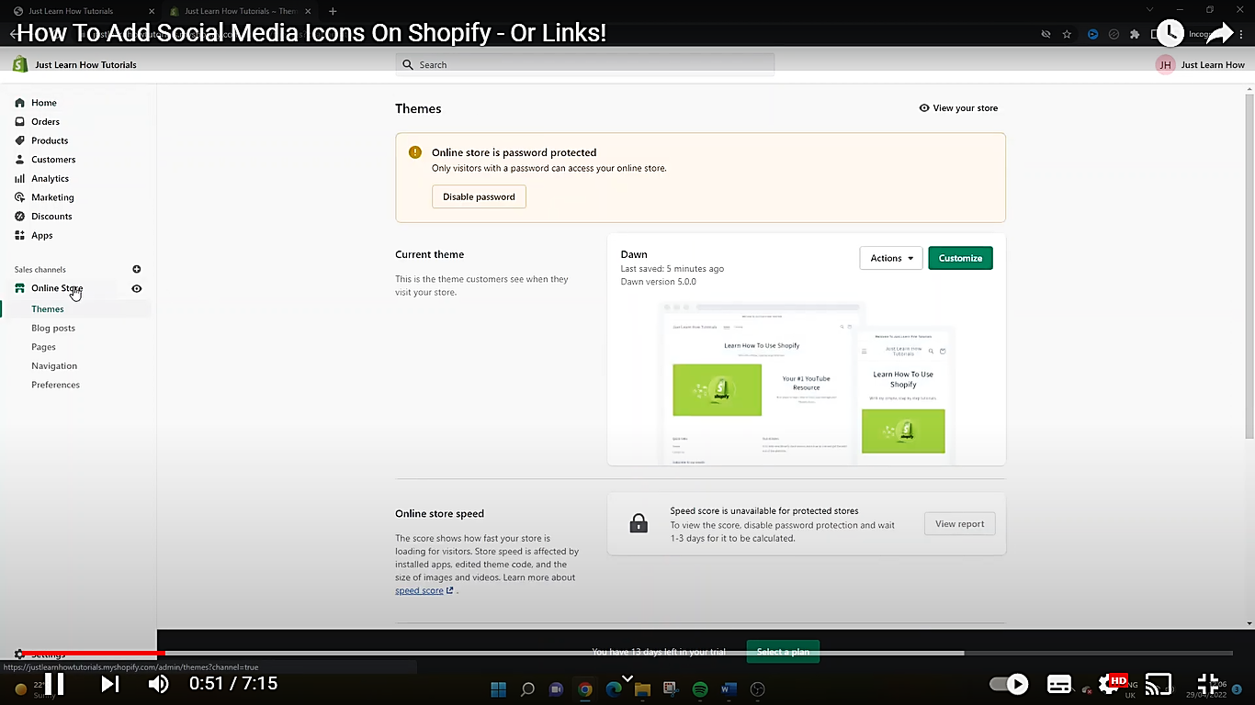1255x705 pixels.
Task: Open Navigation under Online Store
Action: coord(54,366)
